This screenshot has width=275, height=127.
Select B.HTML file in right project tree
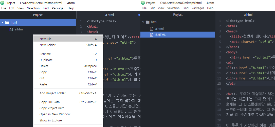pyautogui.click(x=178, y=35)
